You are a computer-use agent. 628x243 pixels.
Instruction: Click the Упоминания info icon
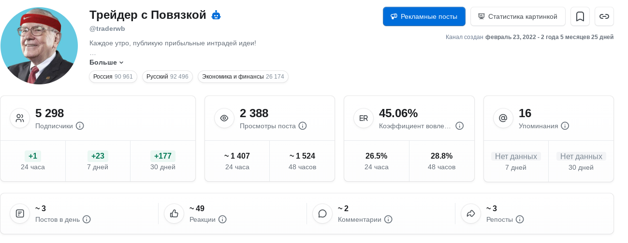(565, 126)
